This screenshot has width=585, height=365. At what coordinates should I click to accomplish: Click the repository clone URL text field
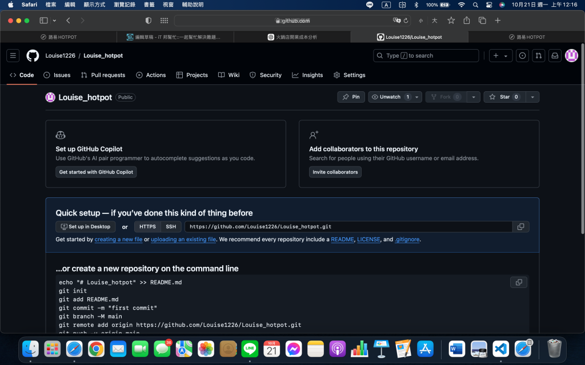coord(348,226)
